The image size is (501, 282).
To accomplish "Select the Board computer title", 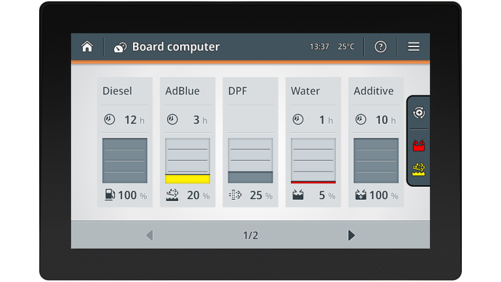I will [175, 47].
